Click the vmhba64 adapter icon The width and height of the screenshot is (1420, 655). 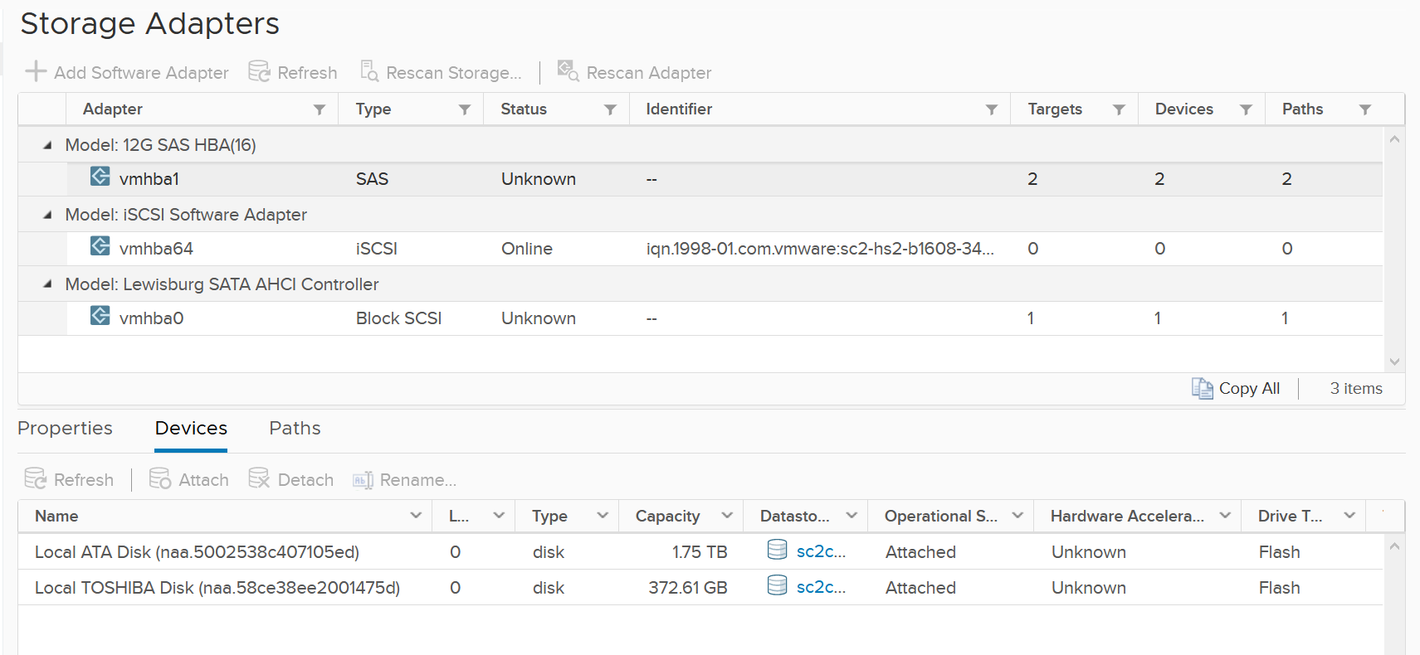[100, 246]
